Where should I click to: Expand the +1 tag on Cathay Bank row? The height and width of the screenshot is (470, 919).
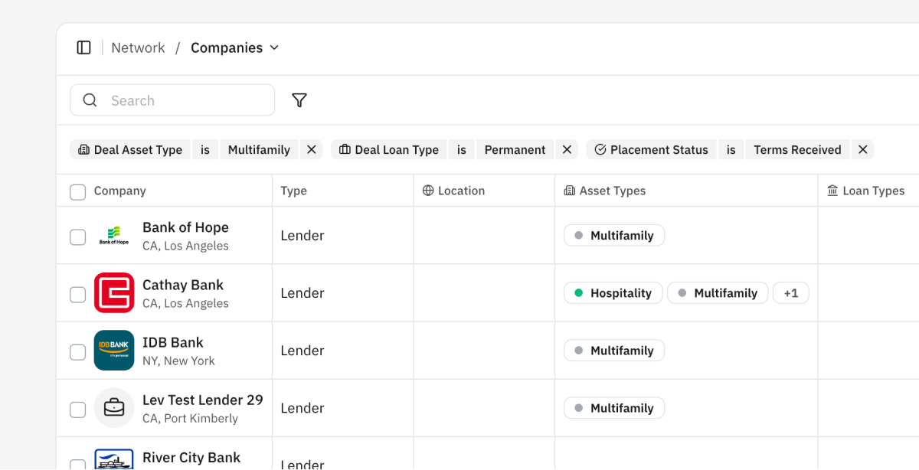(x=790, y=292)
